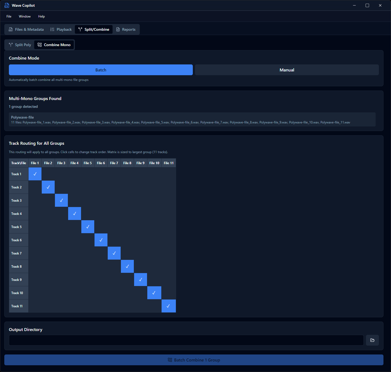This screenshot has width=391, height=372.
Task: Open the File menu
Action: click(x=9, y=16)
